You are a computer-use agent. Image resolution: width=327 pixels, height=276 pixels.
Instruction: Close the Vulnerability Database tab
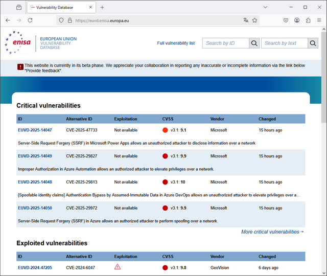(x=90, y=7)
